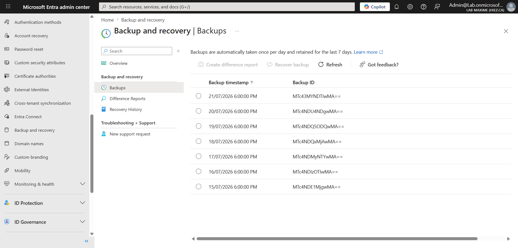This screenshot has height=248, width=518.
Task: Open the Copilot button
Action: coord(375,7)
